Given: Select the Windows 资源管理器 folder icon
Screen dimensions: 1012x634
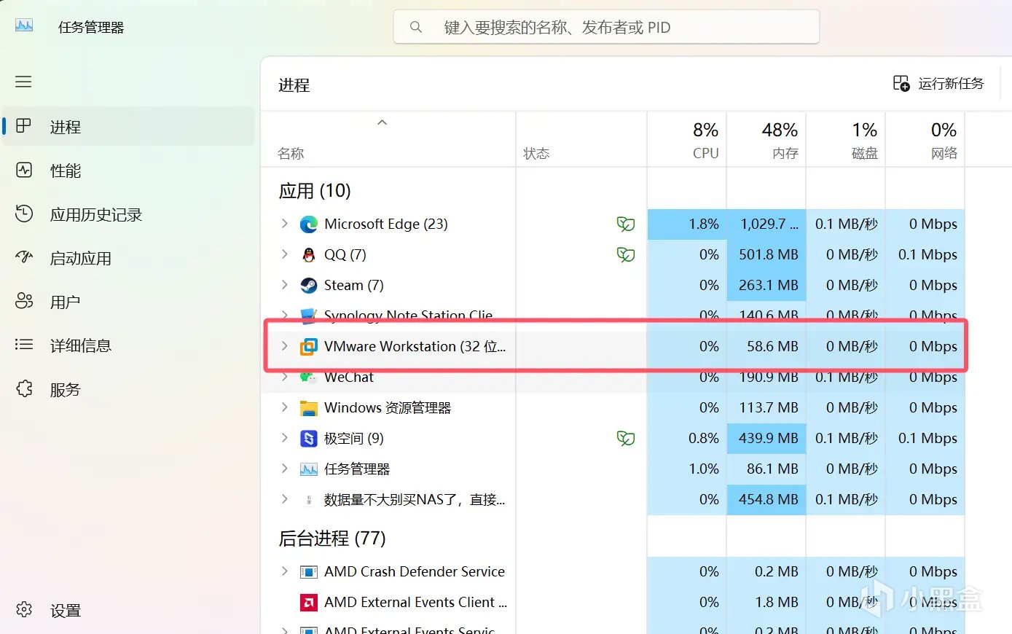Looking at the screenshot, I should coord(309,407).
